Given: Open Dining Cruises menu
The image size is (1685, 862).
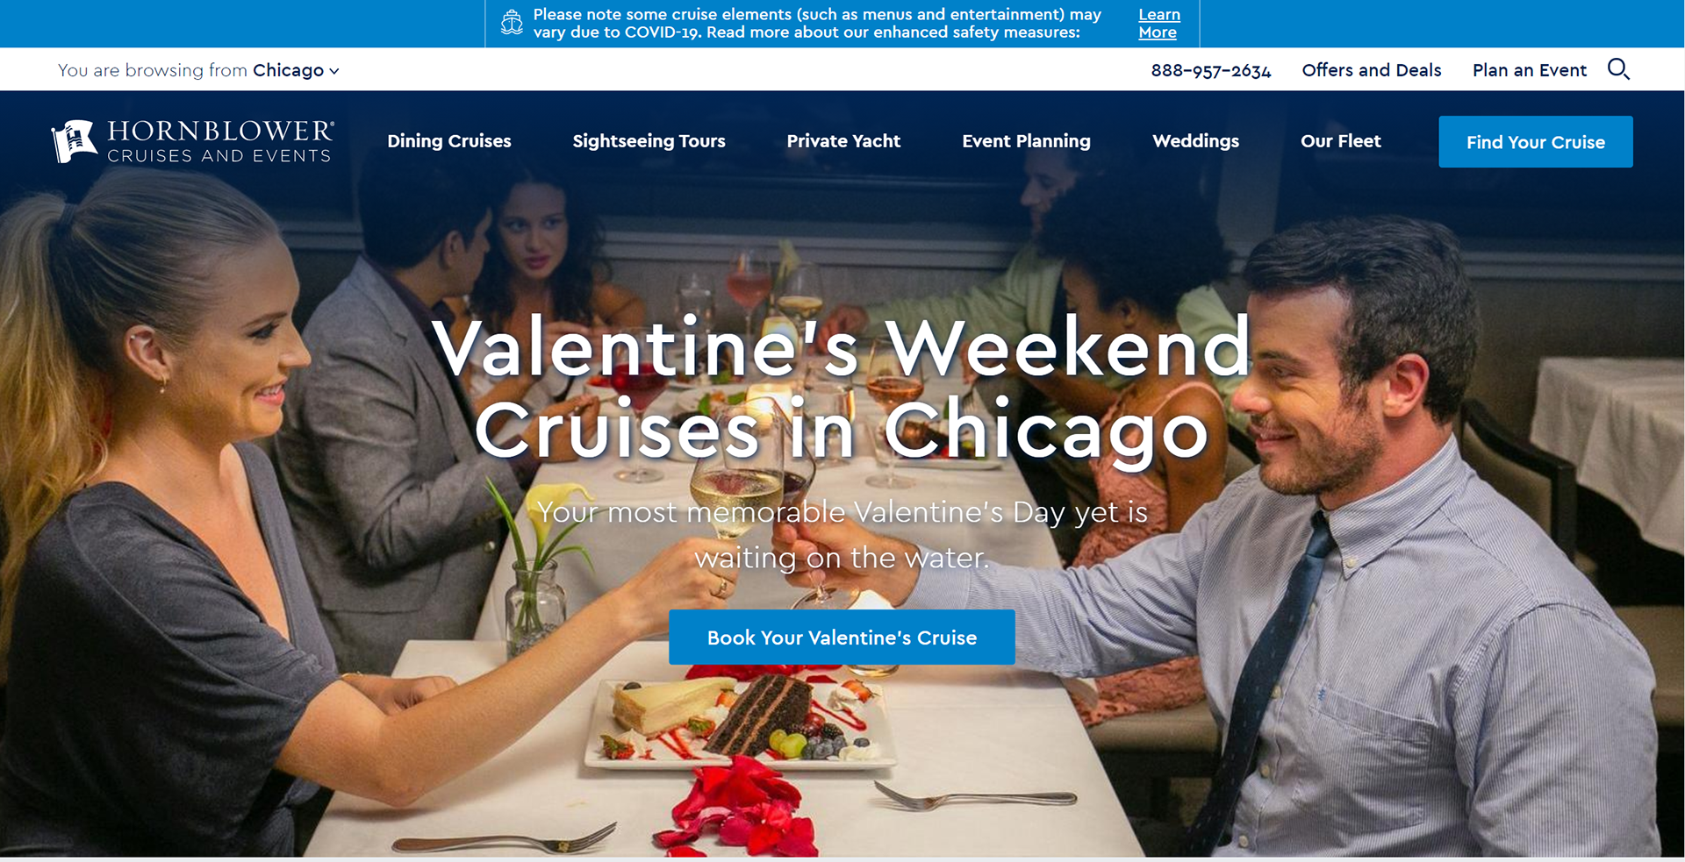Looking at the screenshot, I should pyautogui.click(x=449, y=141).
